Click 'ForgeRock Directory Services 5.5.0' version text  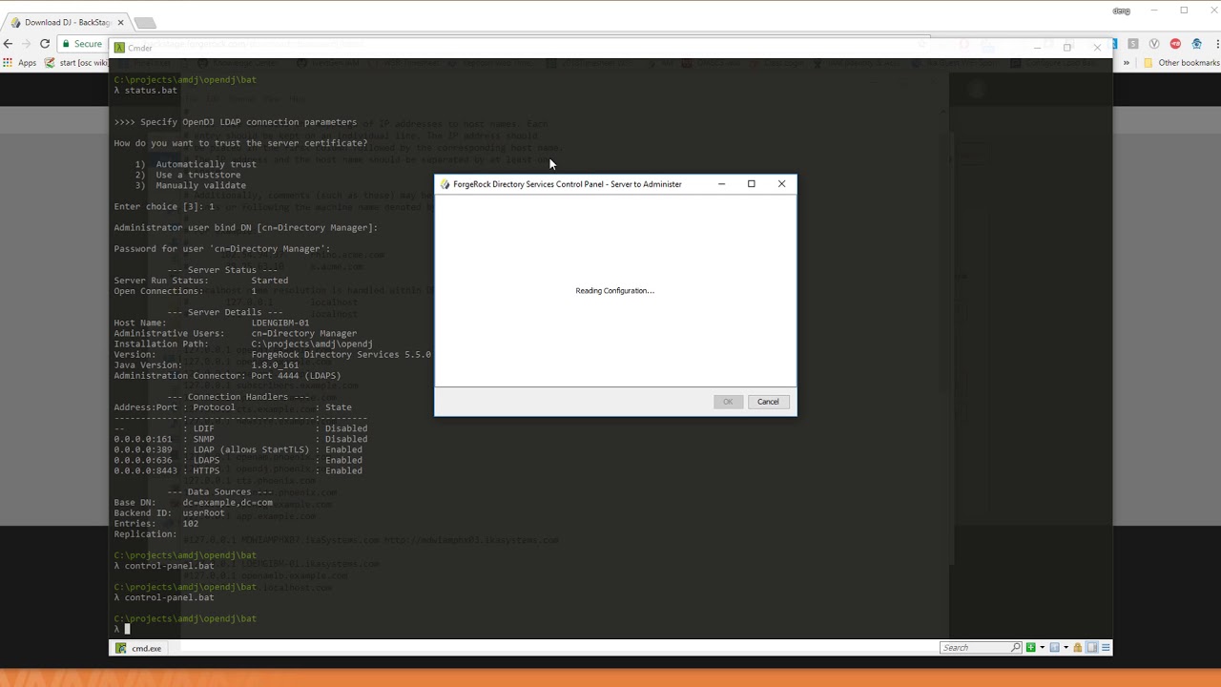click(341, 355)
